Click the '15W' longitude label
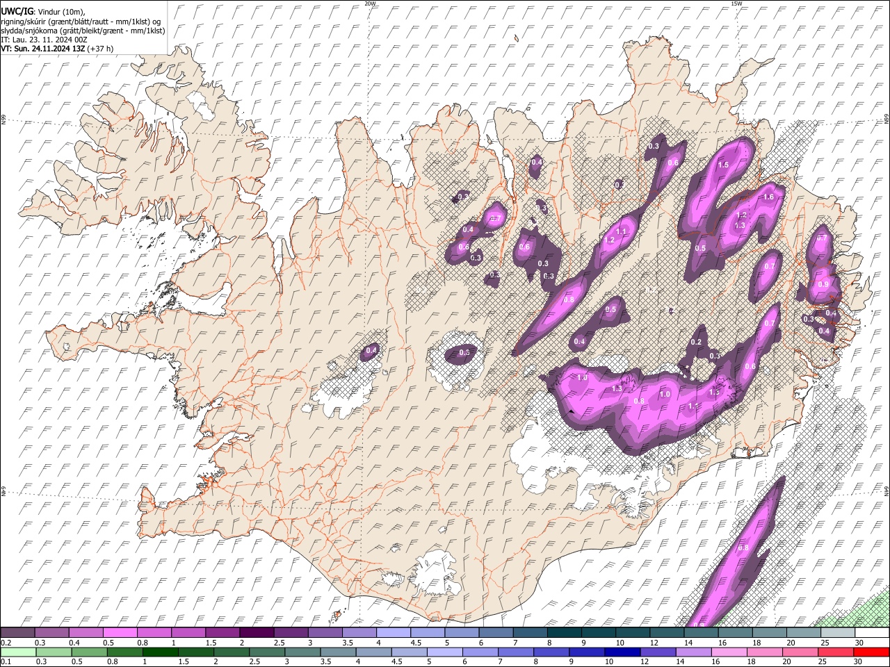Viewport: 890px width, 667px height. click(x=736, y=3)
